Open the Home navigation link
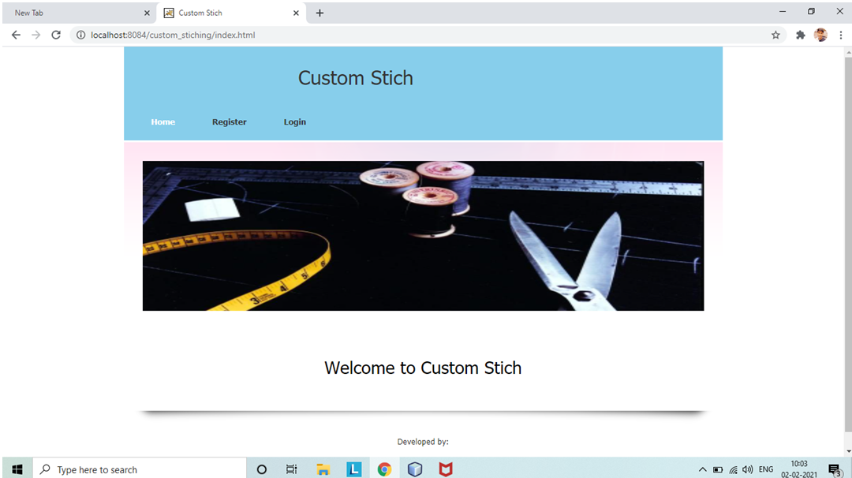This screenshot has width=852, height=478. click(x=163, y=121)
